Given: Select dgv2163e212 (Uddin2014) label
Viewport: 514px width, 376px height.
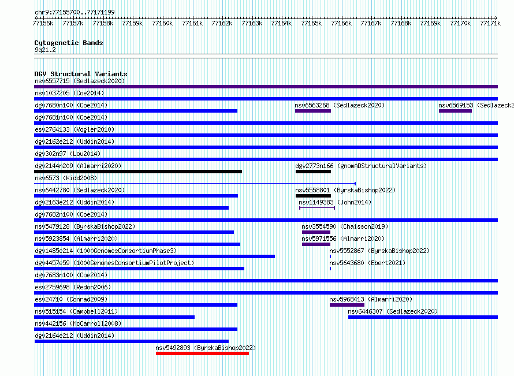Looking at the screenshot, I should tap(75, 202).
